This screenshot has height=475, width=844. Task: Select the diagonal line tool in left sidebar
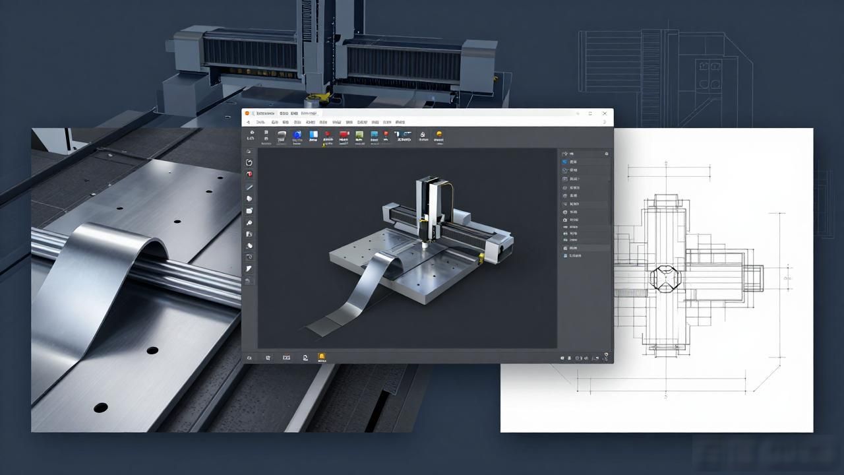point(249,187)
